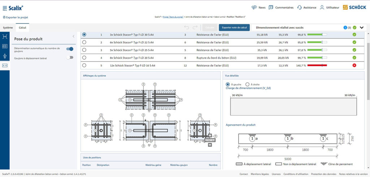Open Conditions d'utilisation footer link
370x177 pixels.
click(x=296, y=174)
